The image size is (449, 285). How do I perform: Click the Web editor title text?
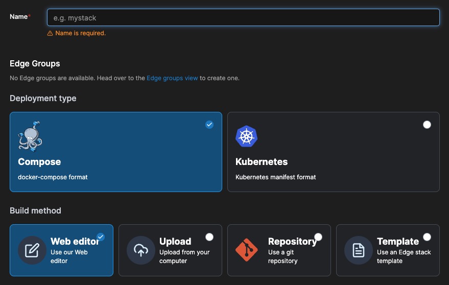75,241
